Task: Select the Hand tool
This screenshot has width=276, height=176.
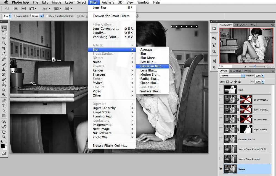Action: click(x=4, y=132)
